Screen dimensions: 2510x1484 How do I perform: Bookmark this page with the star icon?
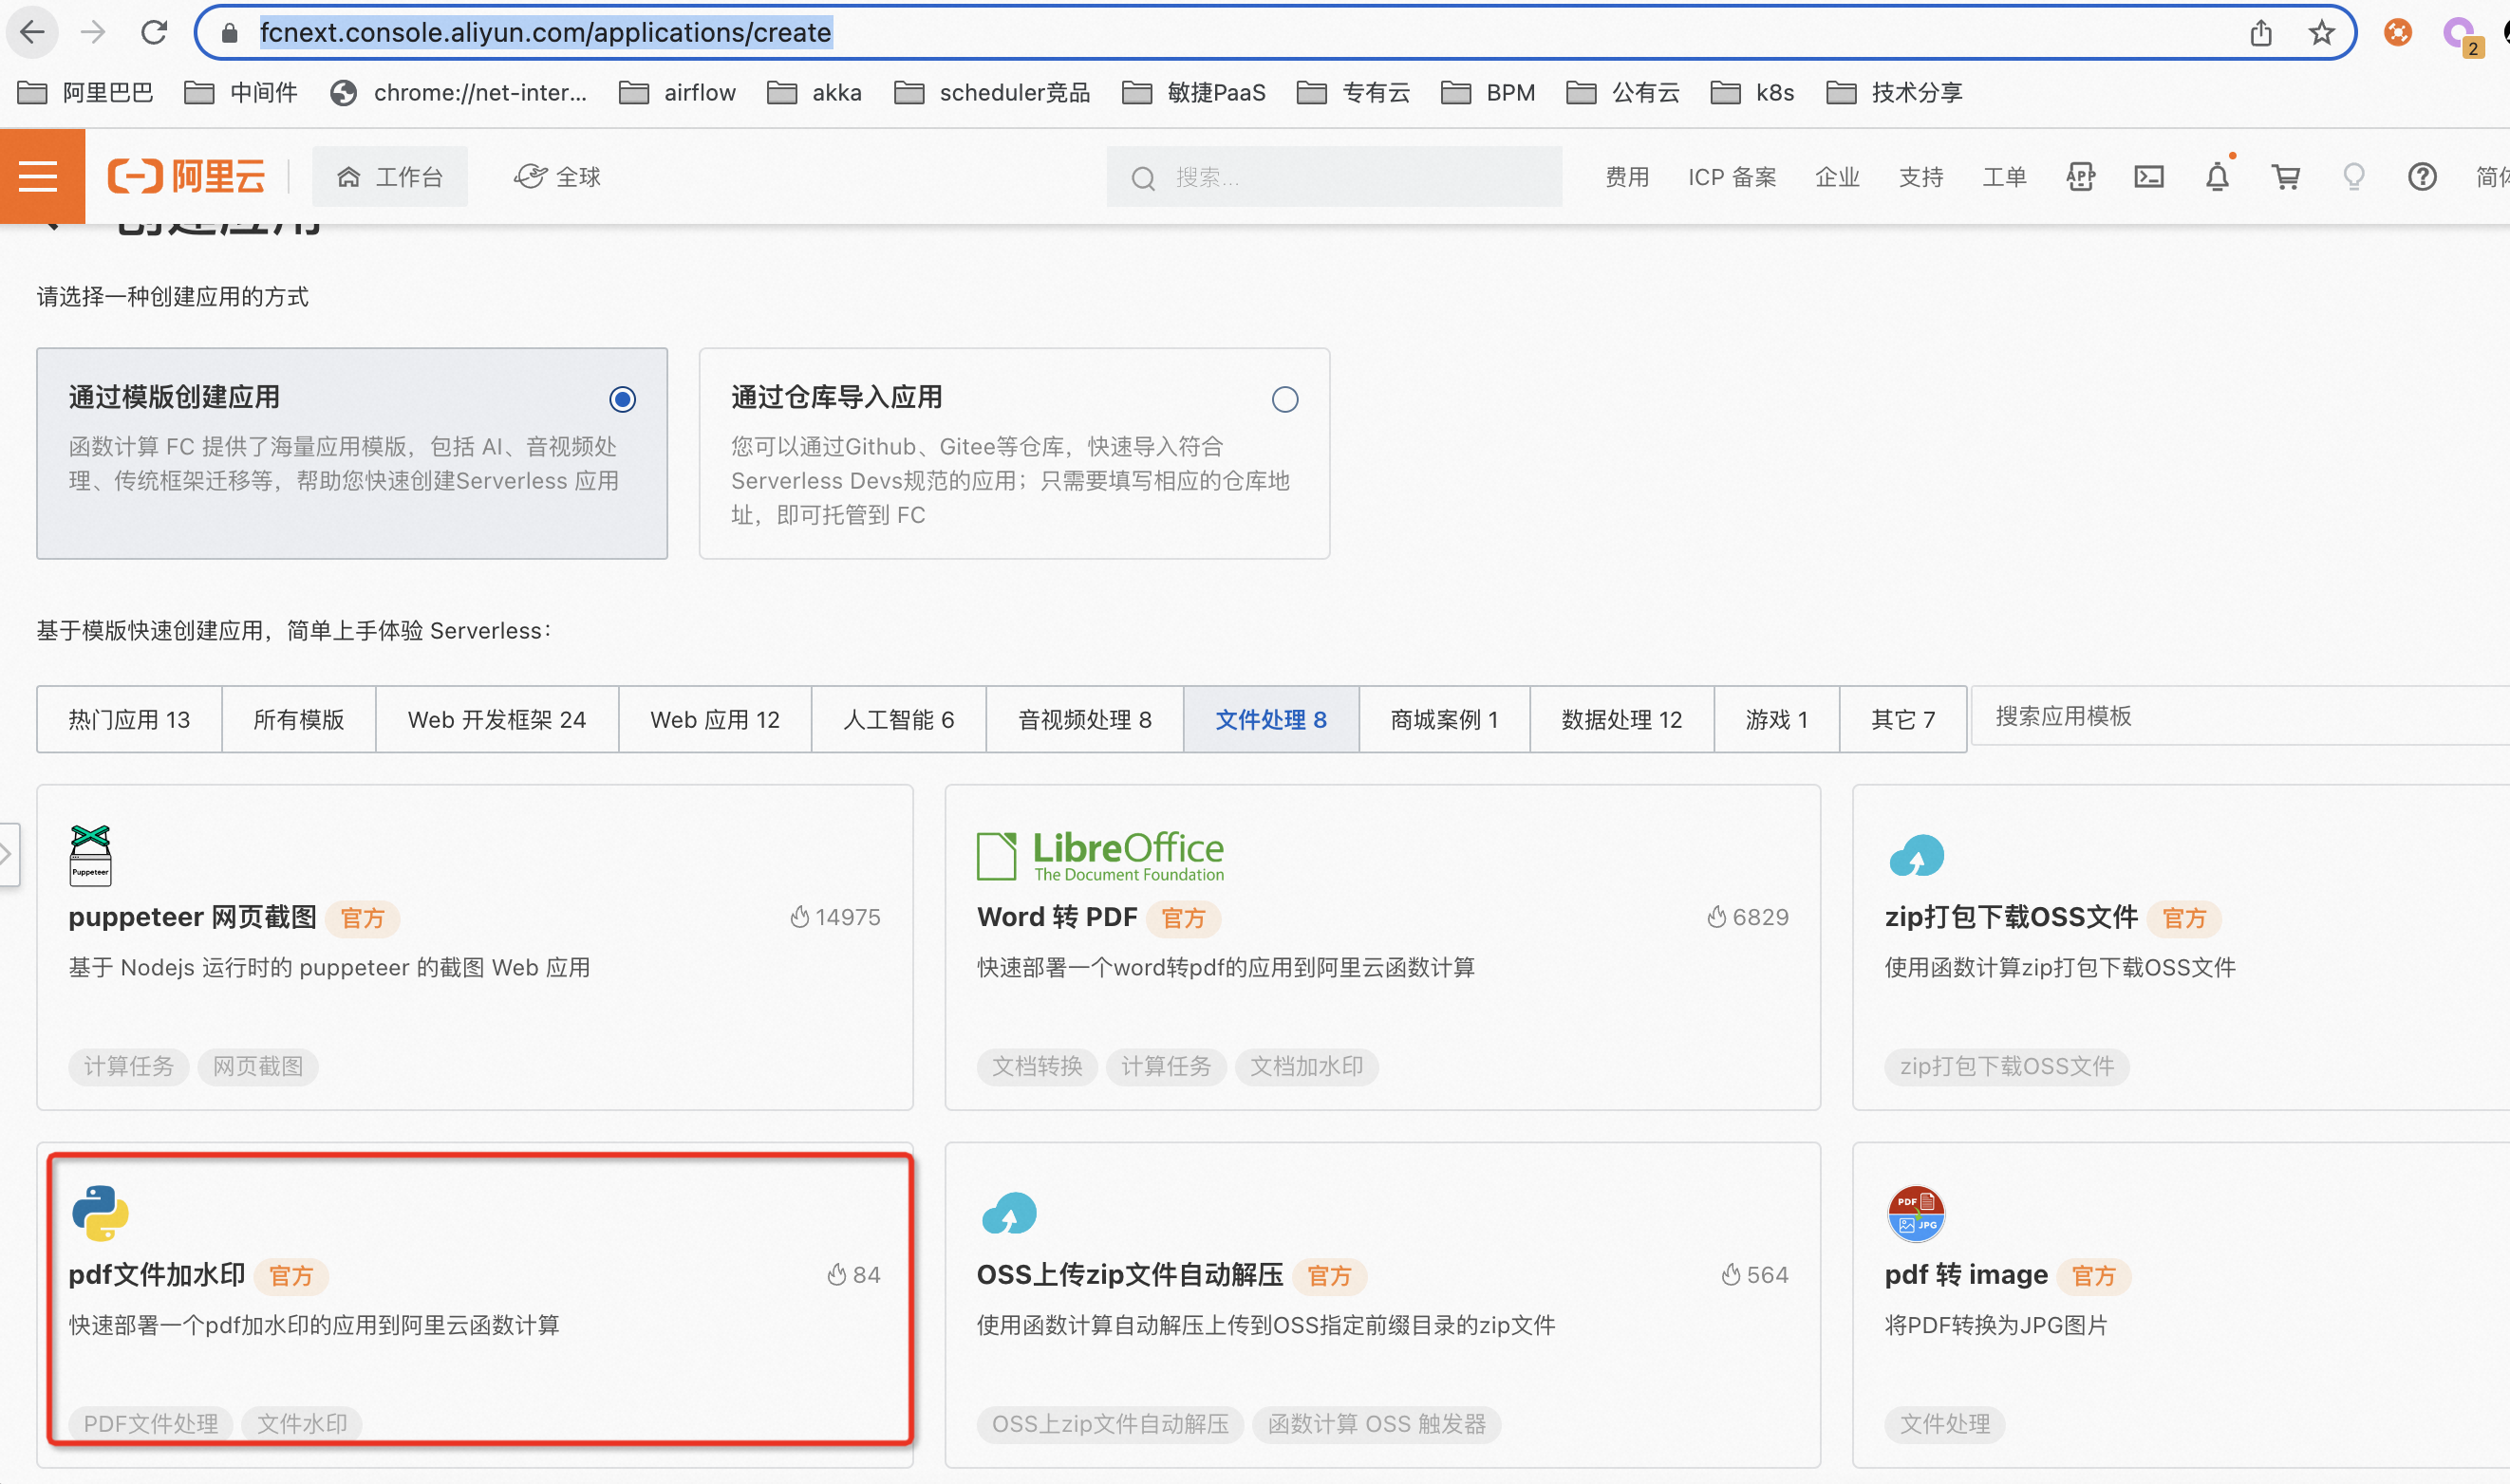(x=2321, y=33)
